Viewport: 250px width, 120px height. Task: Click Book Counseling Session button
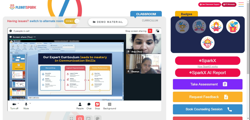[207, 109]
